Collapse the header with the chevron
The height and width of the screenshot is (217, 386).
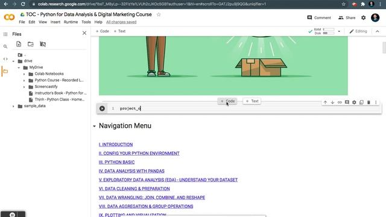[x=378, y=31]
